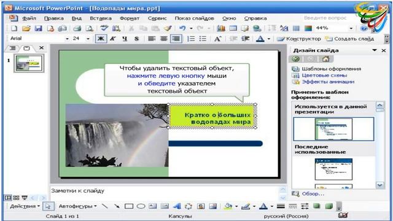
Task: Select the Line drawing tool
Action: click(x=105, y=206)
